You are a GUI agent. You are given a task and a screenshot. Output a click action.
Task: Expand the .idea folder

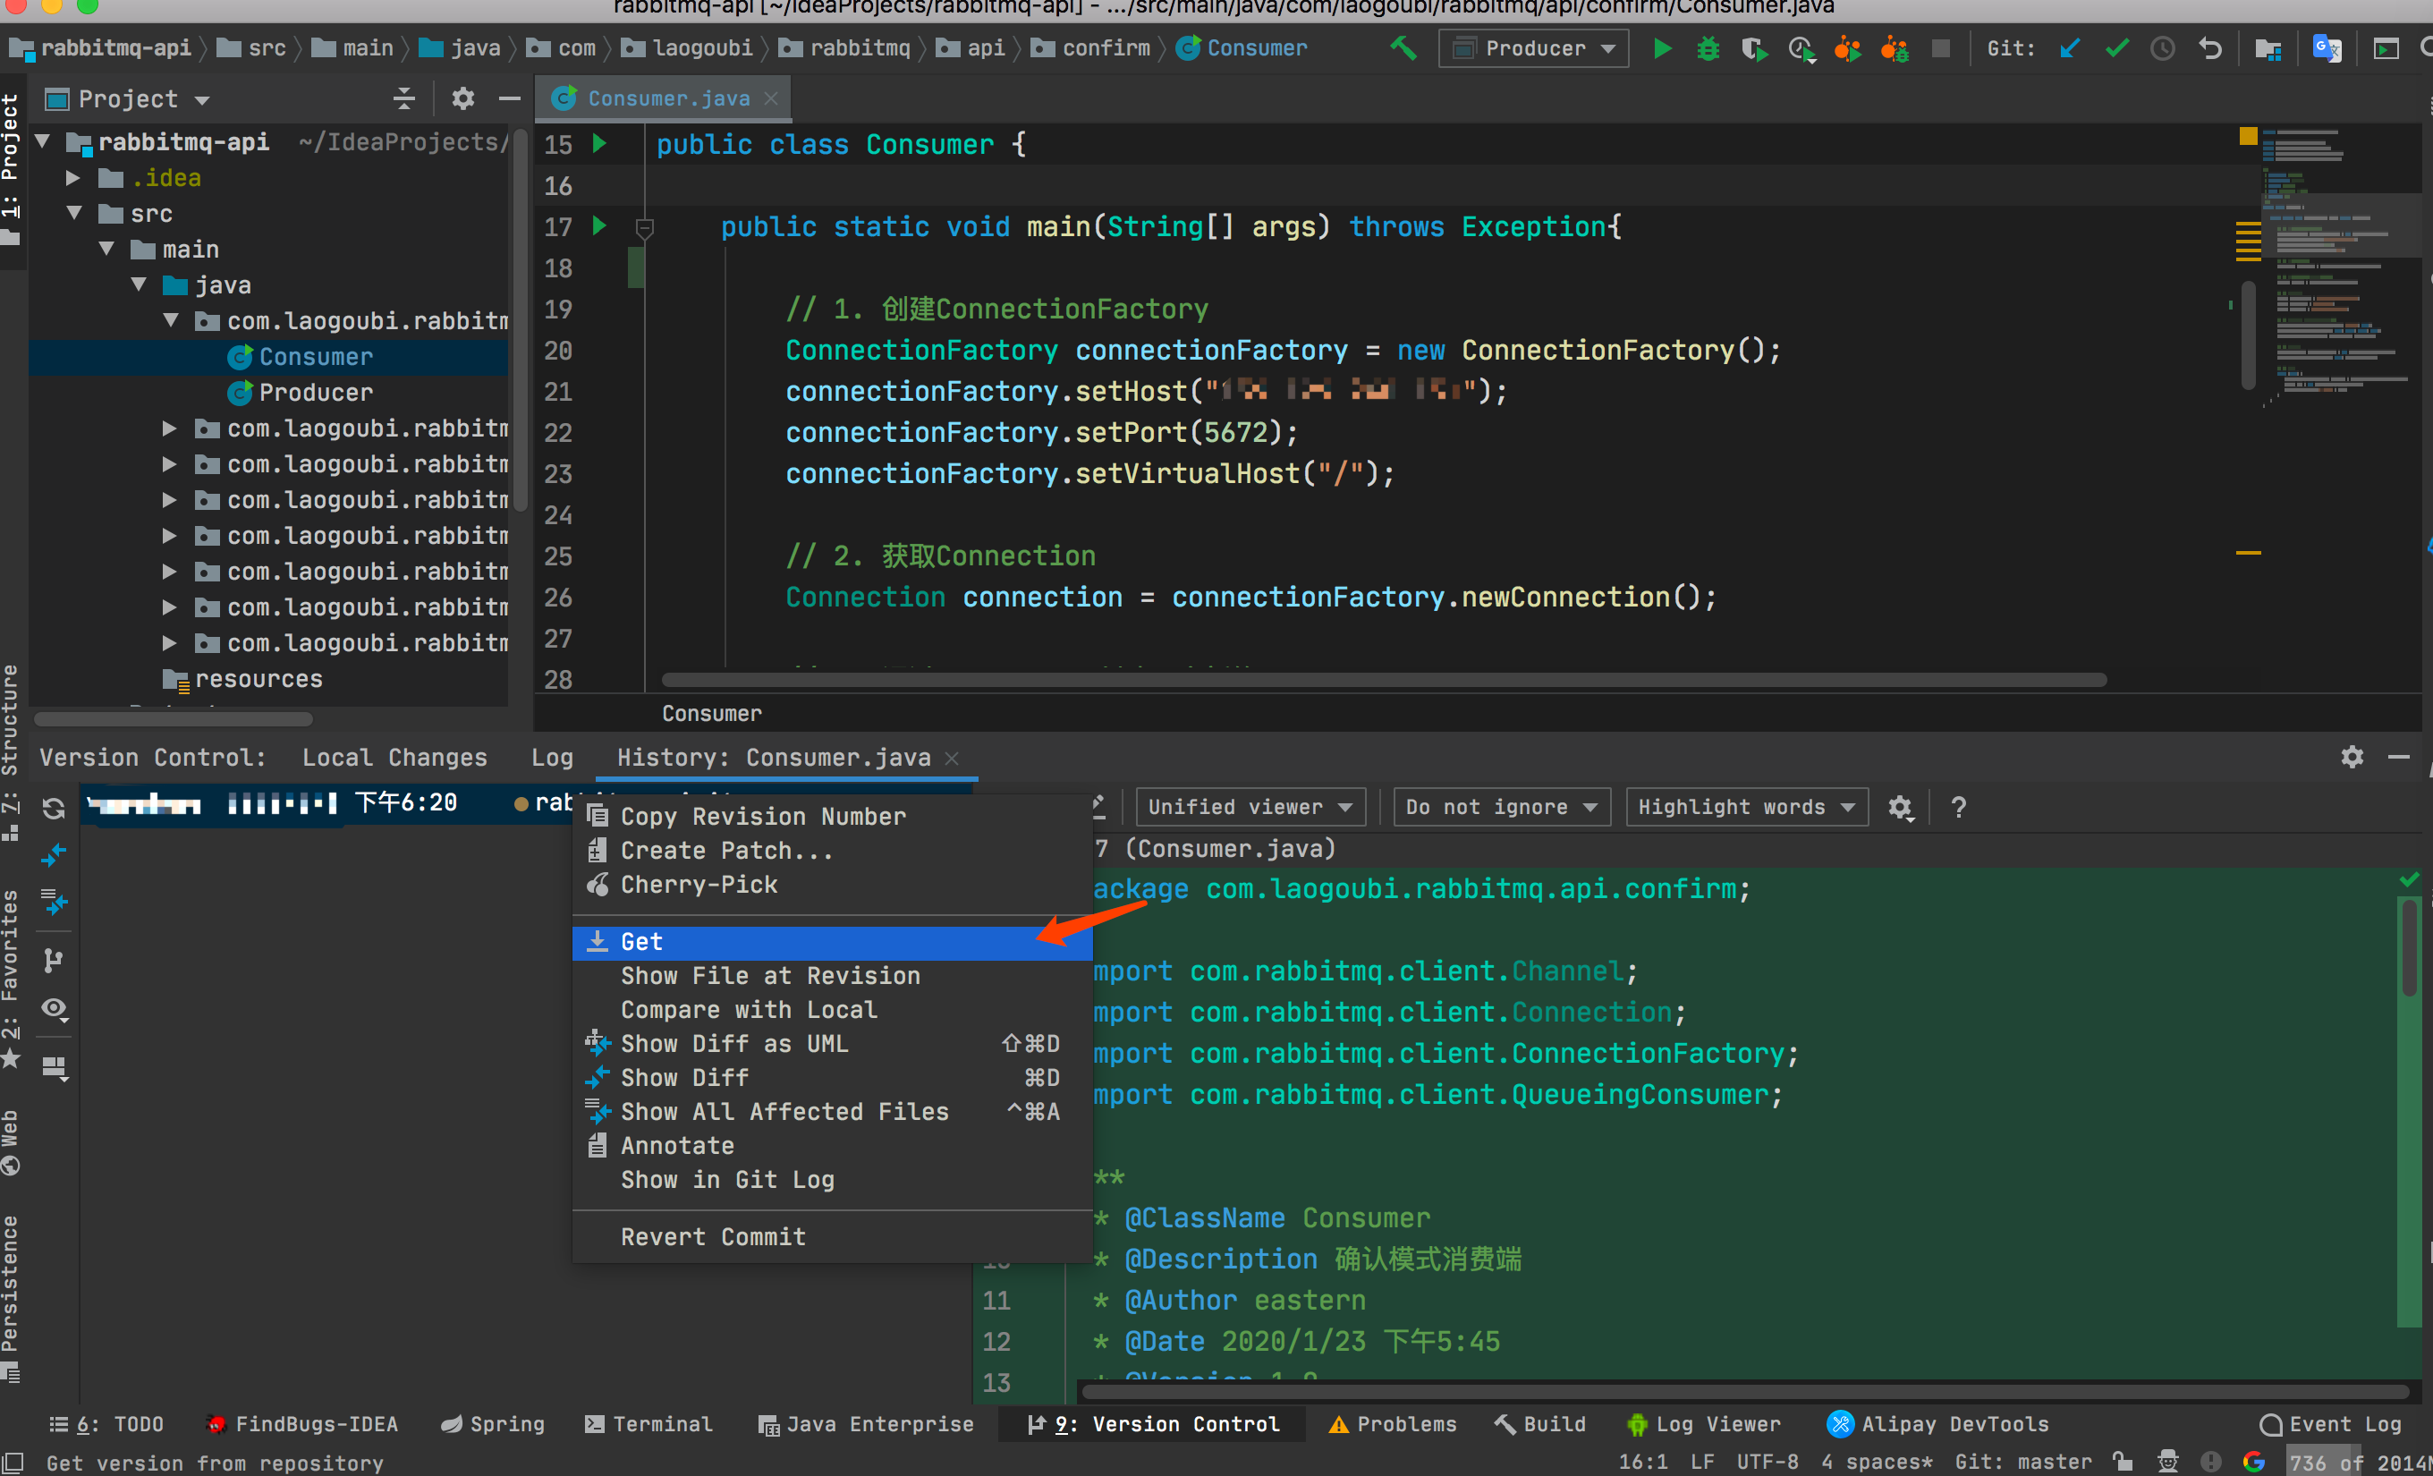click(x=72, y=178)
